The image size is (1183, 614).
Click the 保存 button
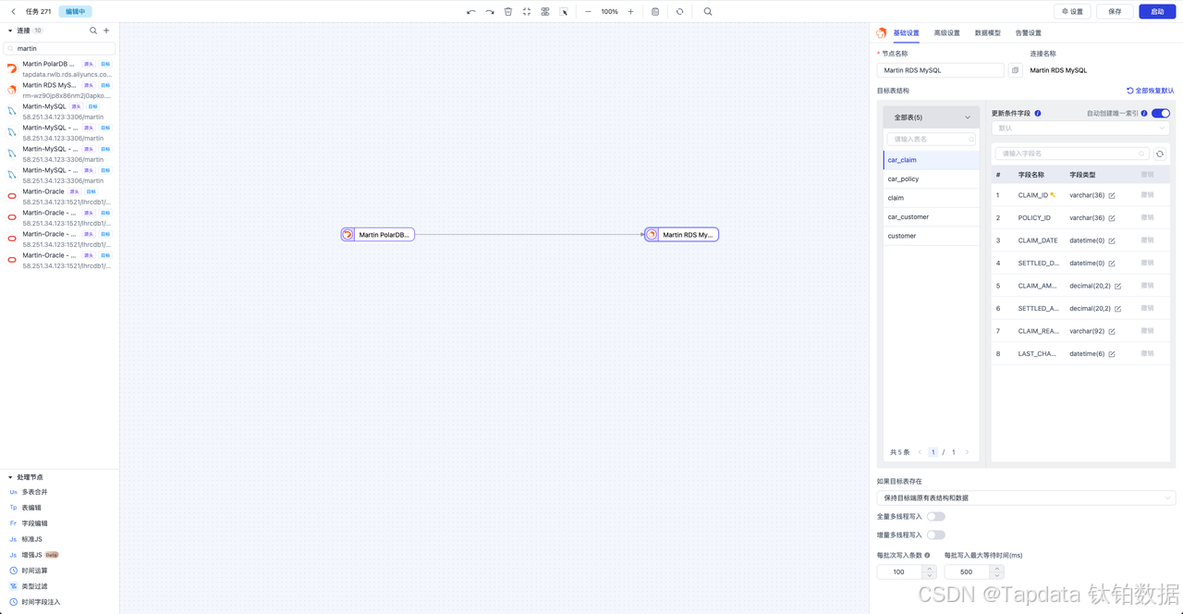(x=1115, y=12)
